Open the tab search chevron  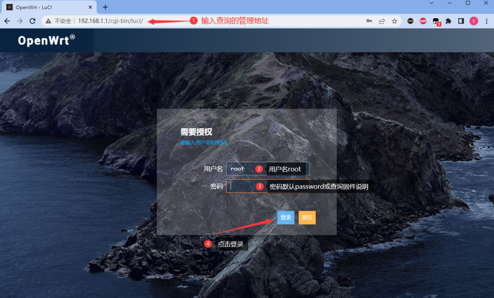click(x=431, y=3)
